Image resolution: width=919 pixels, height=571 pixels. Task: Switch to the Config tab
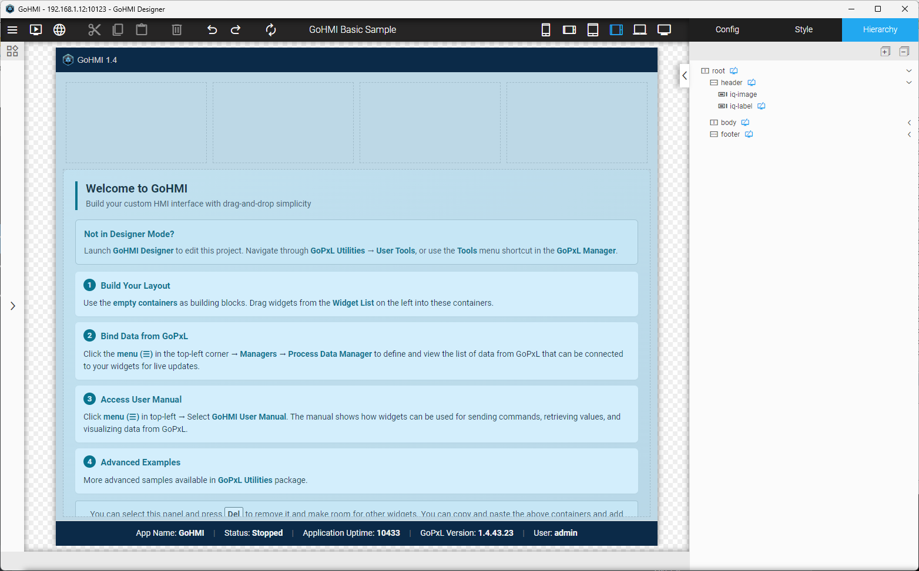727,29
